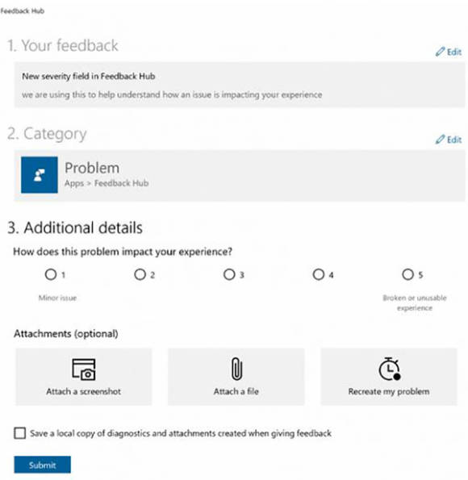Select severity rating 2
Viewport: 468px width, 480px height.
coord(140,274)
